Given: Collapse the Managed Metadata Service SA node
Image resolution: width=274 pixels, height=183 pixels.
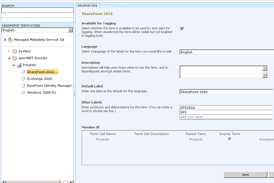Looking at the screenshot, I should (x=5, y=40).
